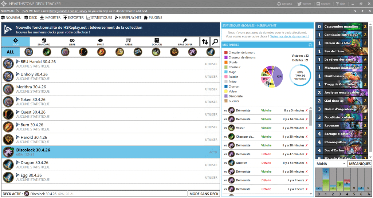
Task: Click the Golem d'argenterie card
Action: pyautogui.click(x=342, y=109)
